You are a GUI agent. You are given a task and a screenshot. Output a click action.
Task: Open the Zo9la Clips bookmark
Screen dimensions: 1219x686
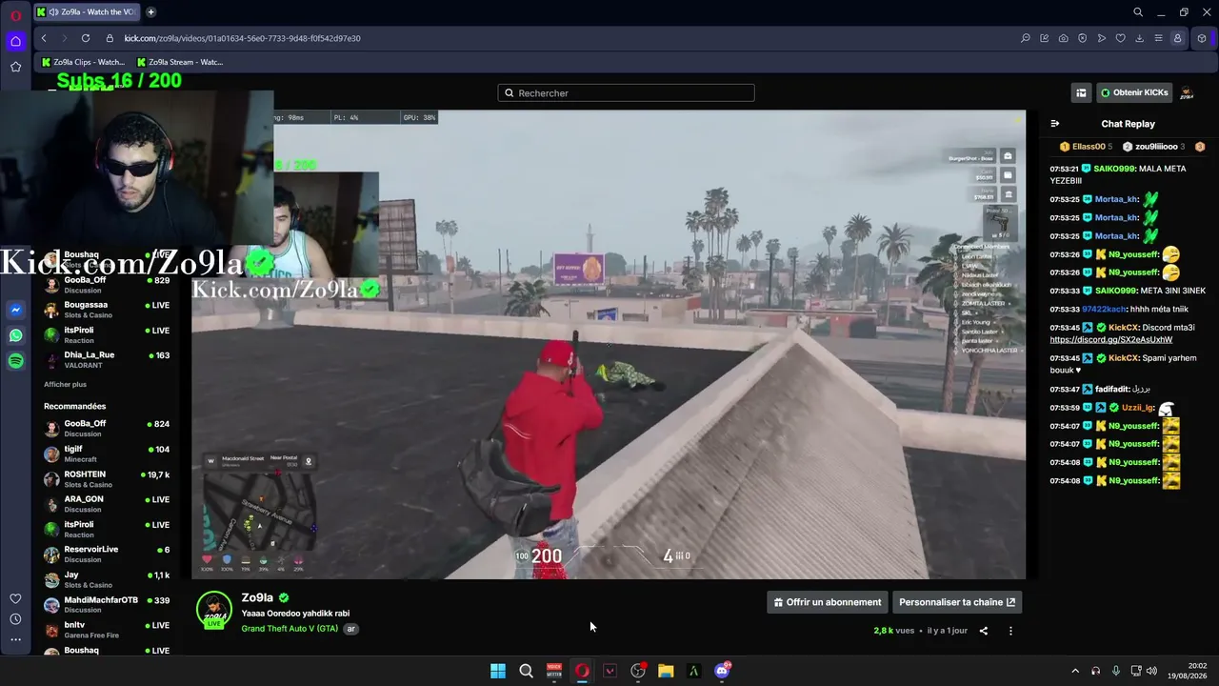click(x=83, y=62)
